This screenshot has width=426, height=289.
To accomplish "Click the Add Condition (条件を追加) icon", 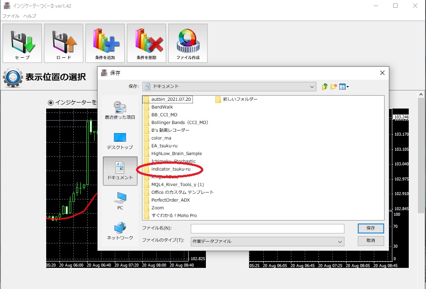I will [x=105, y=43].
